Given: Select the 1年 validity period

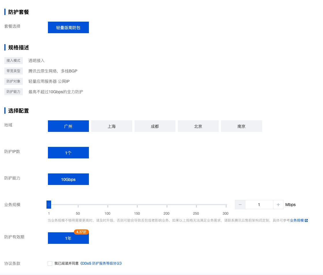Looking at the screenshot, I should pyautogui.click(x=68, y=238).
